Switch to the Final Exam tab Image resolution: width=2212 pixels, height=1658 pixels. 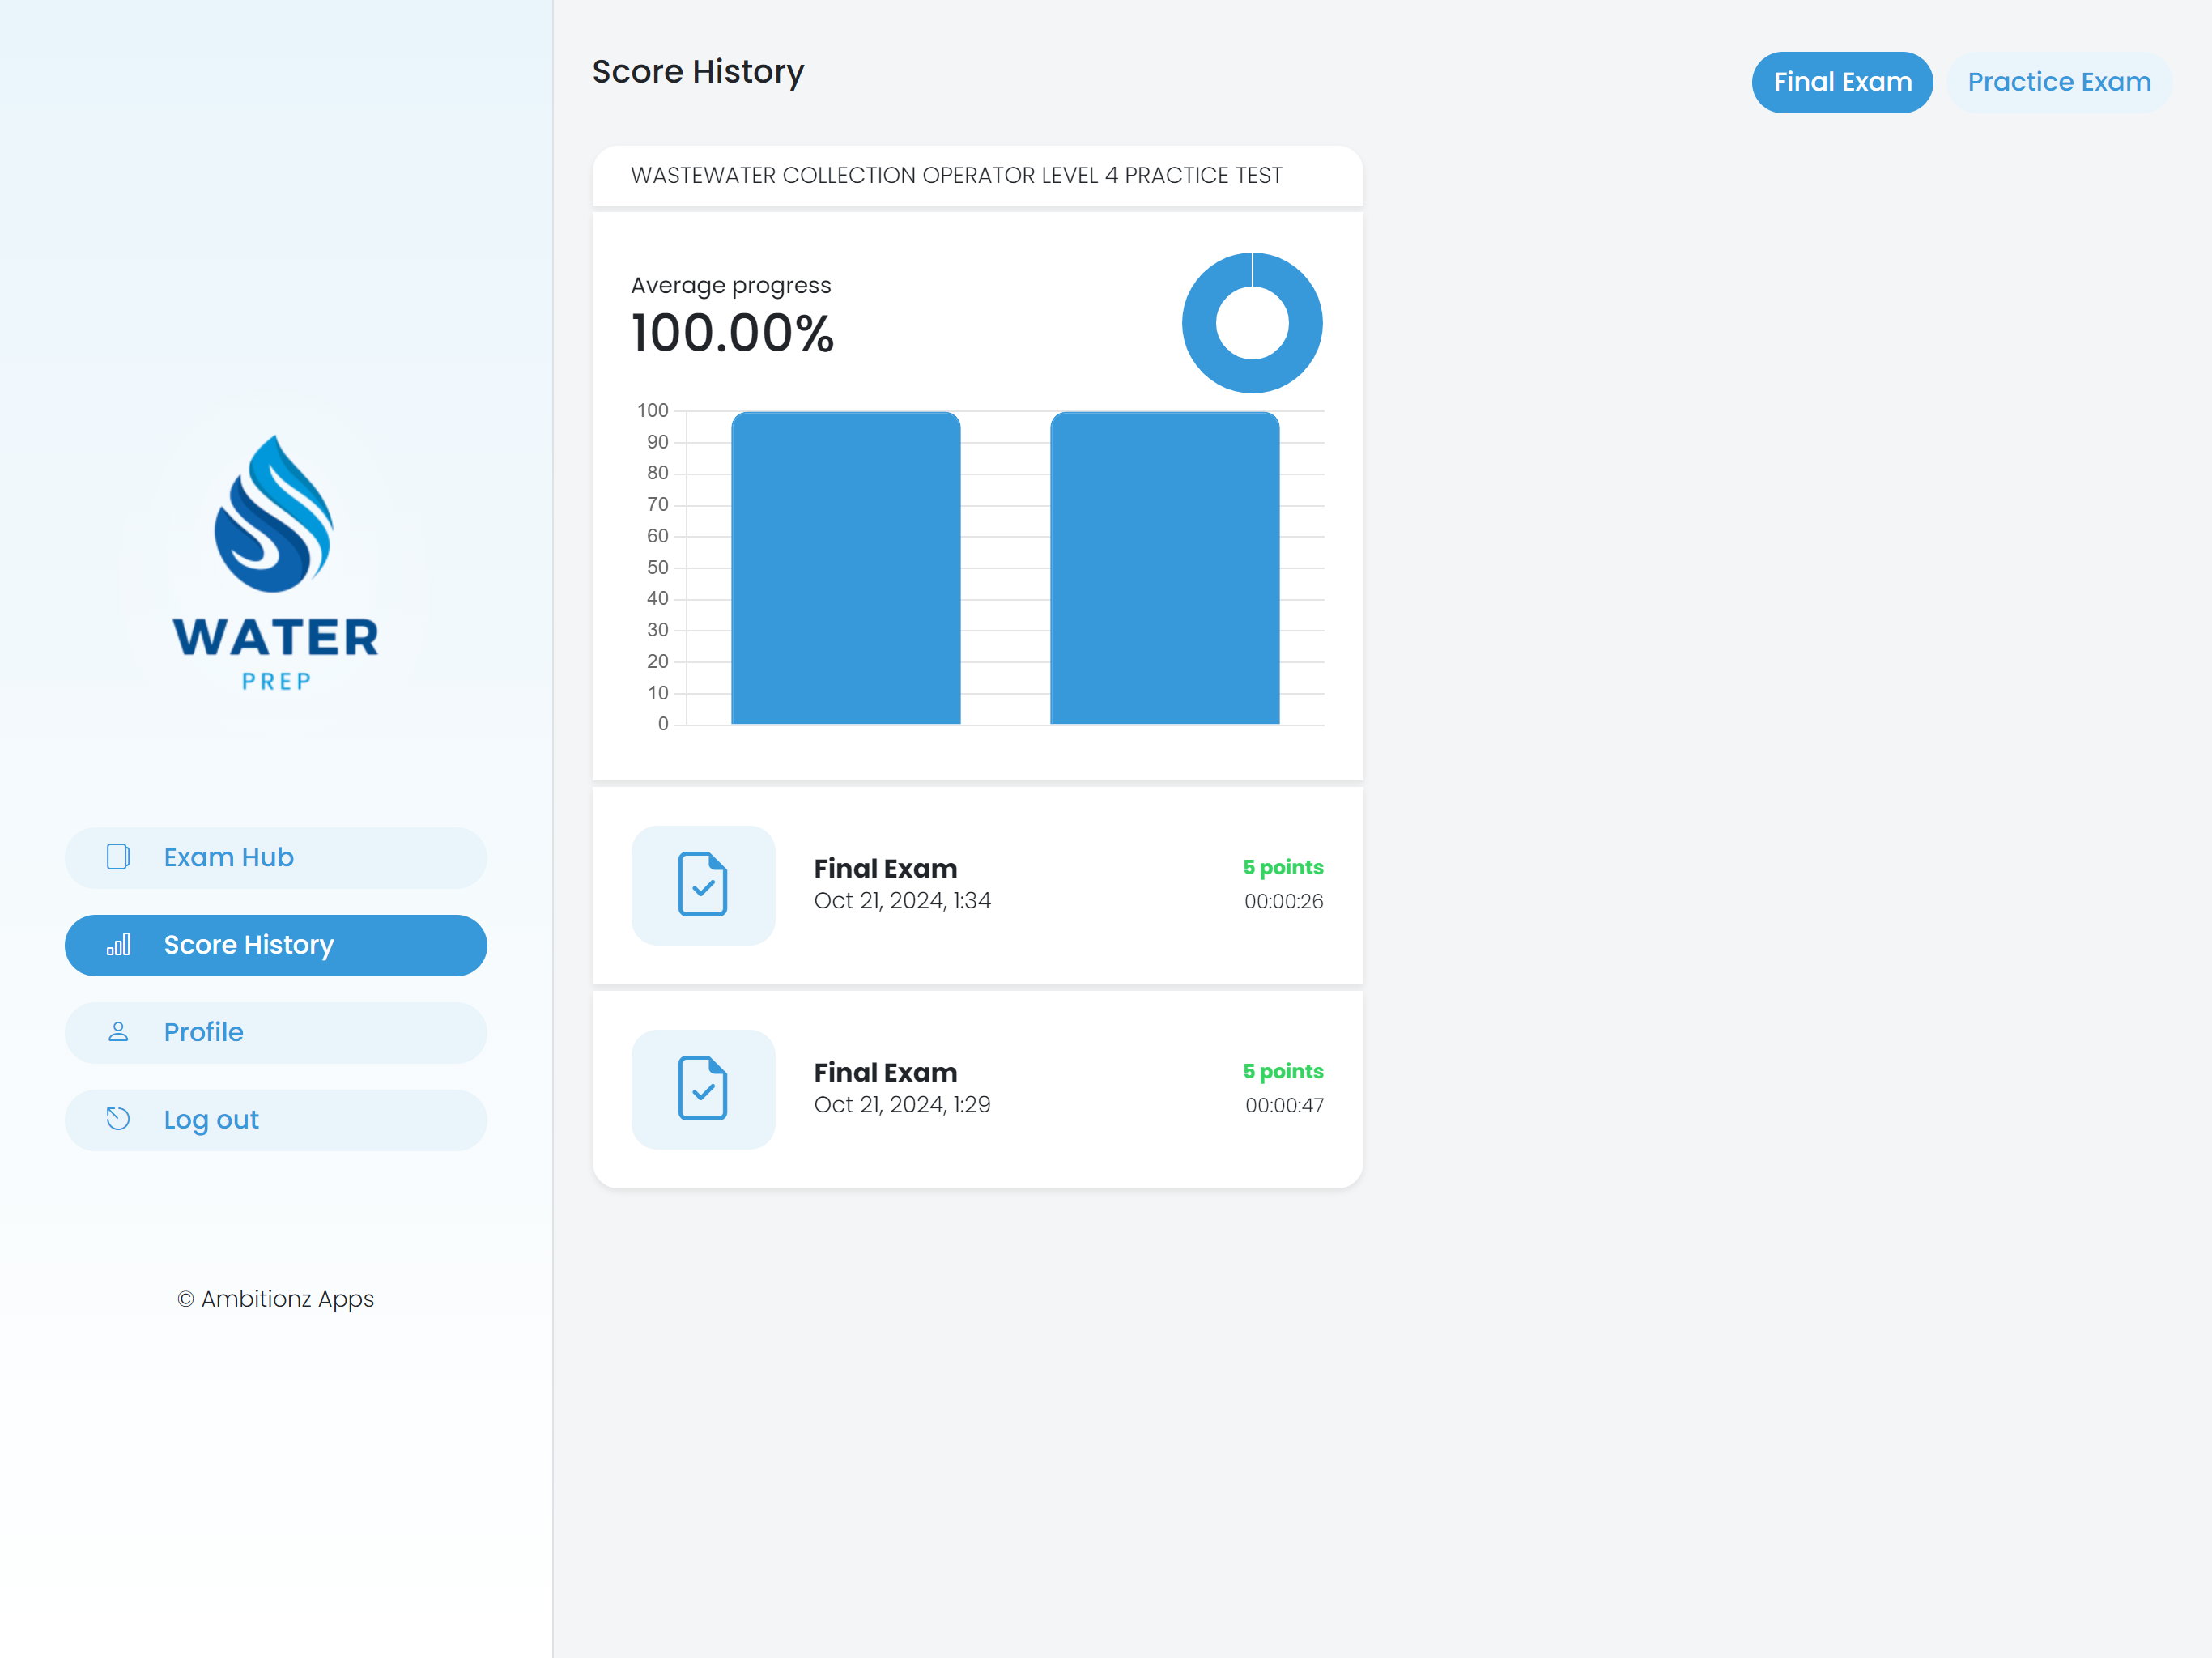tap(1842, 82)
